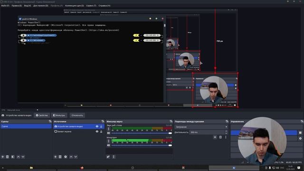This screenshot has height=171, width=304.
Task: Open File Explorer from the taskbar
Action: coord(31,168)
